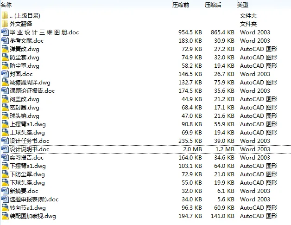291x225 pixels.
Task: Select file name 毕业设计三维图册.doc
Action: [x=44, y=32]
